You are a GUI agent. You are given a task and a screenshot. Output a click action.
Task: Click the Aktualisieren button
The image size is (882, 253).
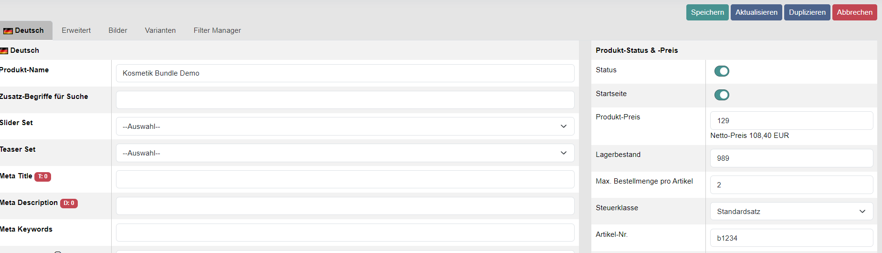756,12
